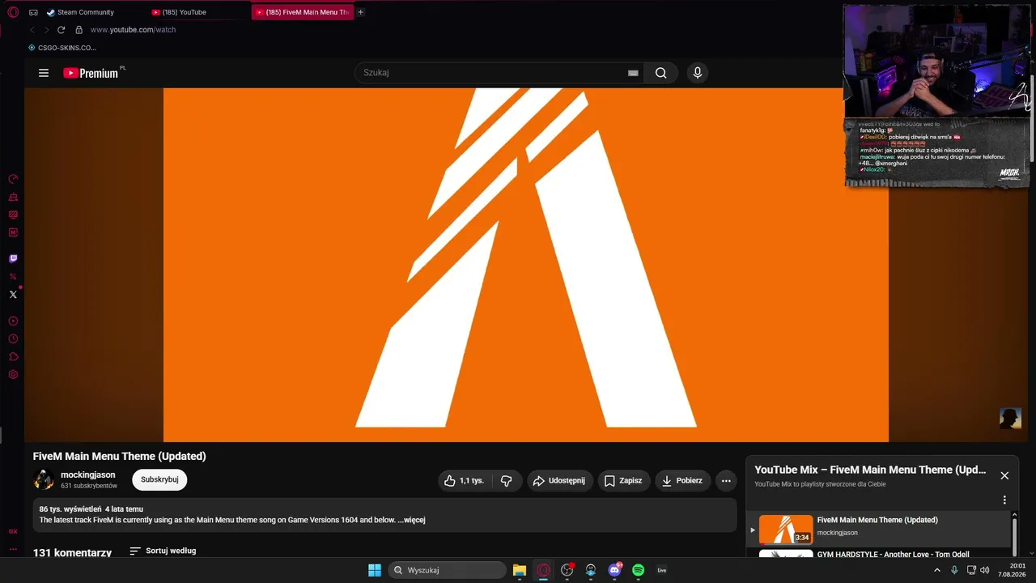Open X (Twitter) in the Opera sidebar
This screenshot has height=583, width=1036.
point(13,295)
